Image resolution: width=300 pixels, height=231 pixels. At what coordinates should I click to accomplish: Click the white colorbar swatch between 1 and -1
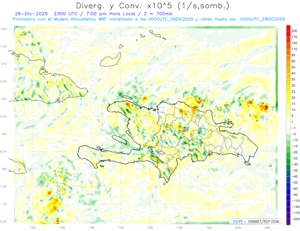click(x=288, y=125)
